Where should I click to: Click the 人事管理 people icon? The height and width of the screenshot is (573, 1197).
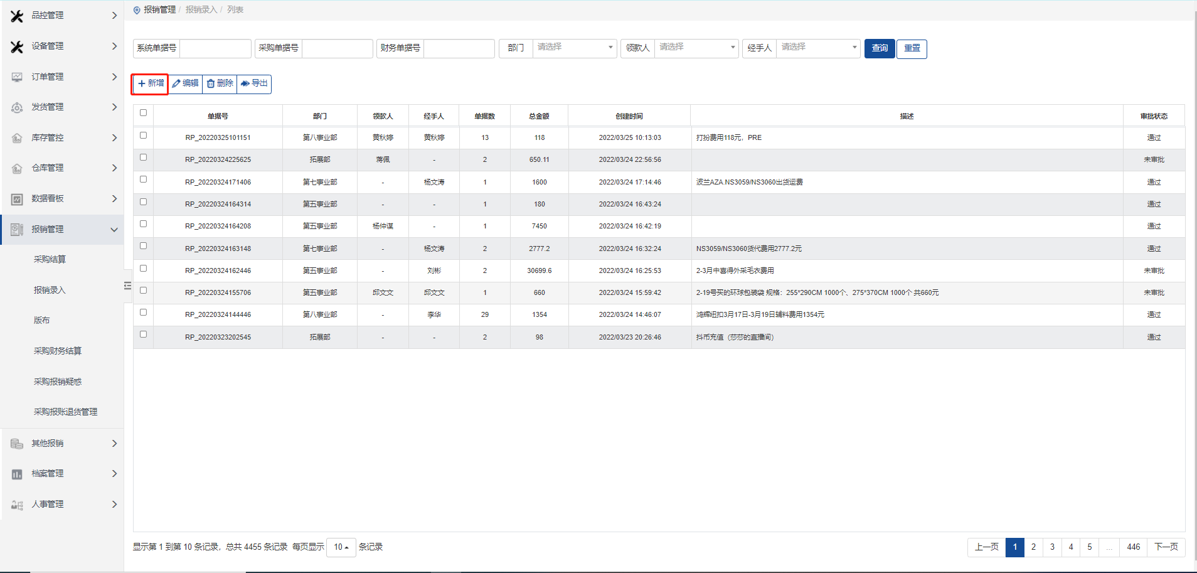click(17, 505)
